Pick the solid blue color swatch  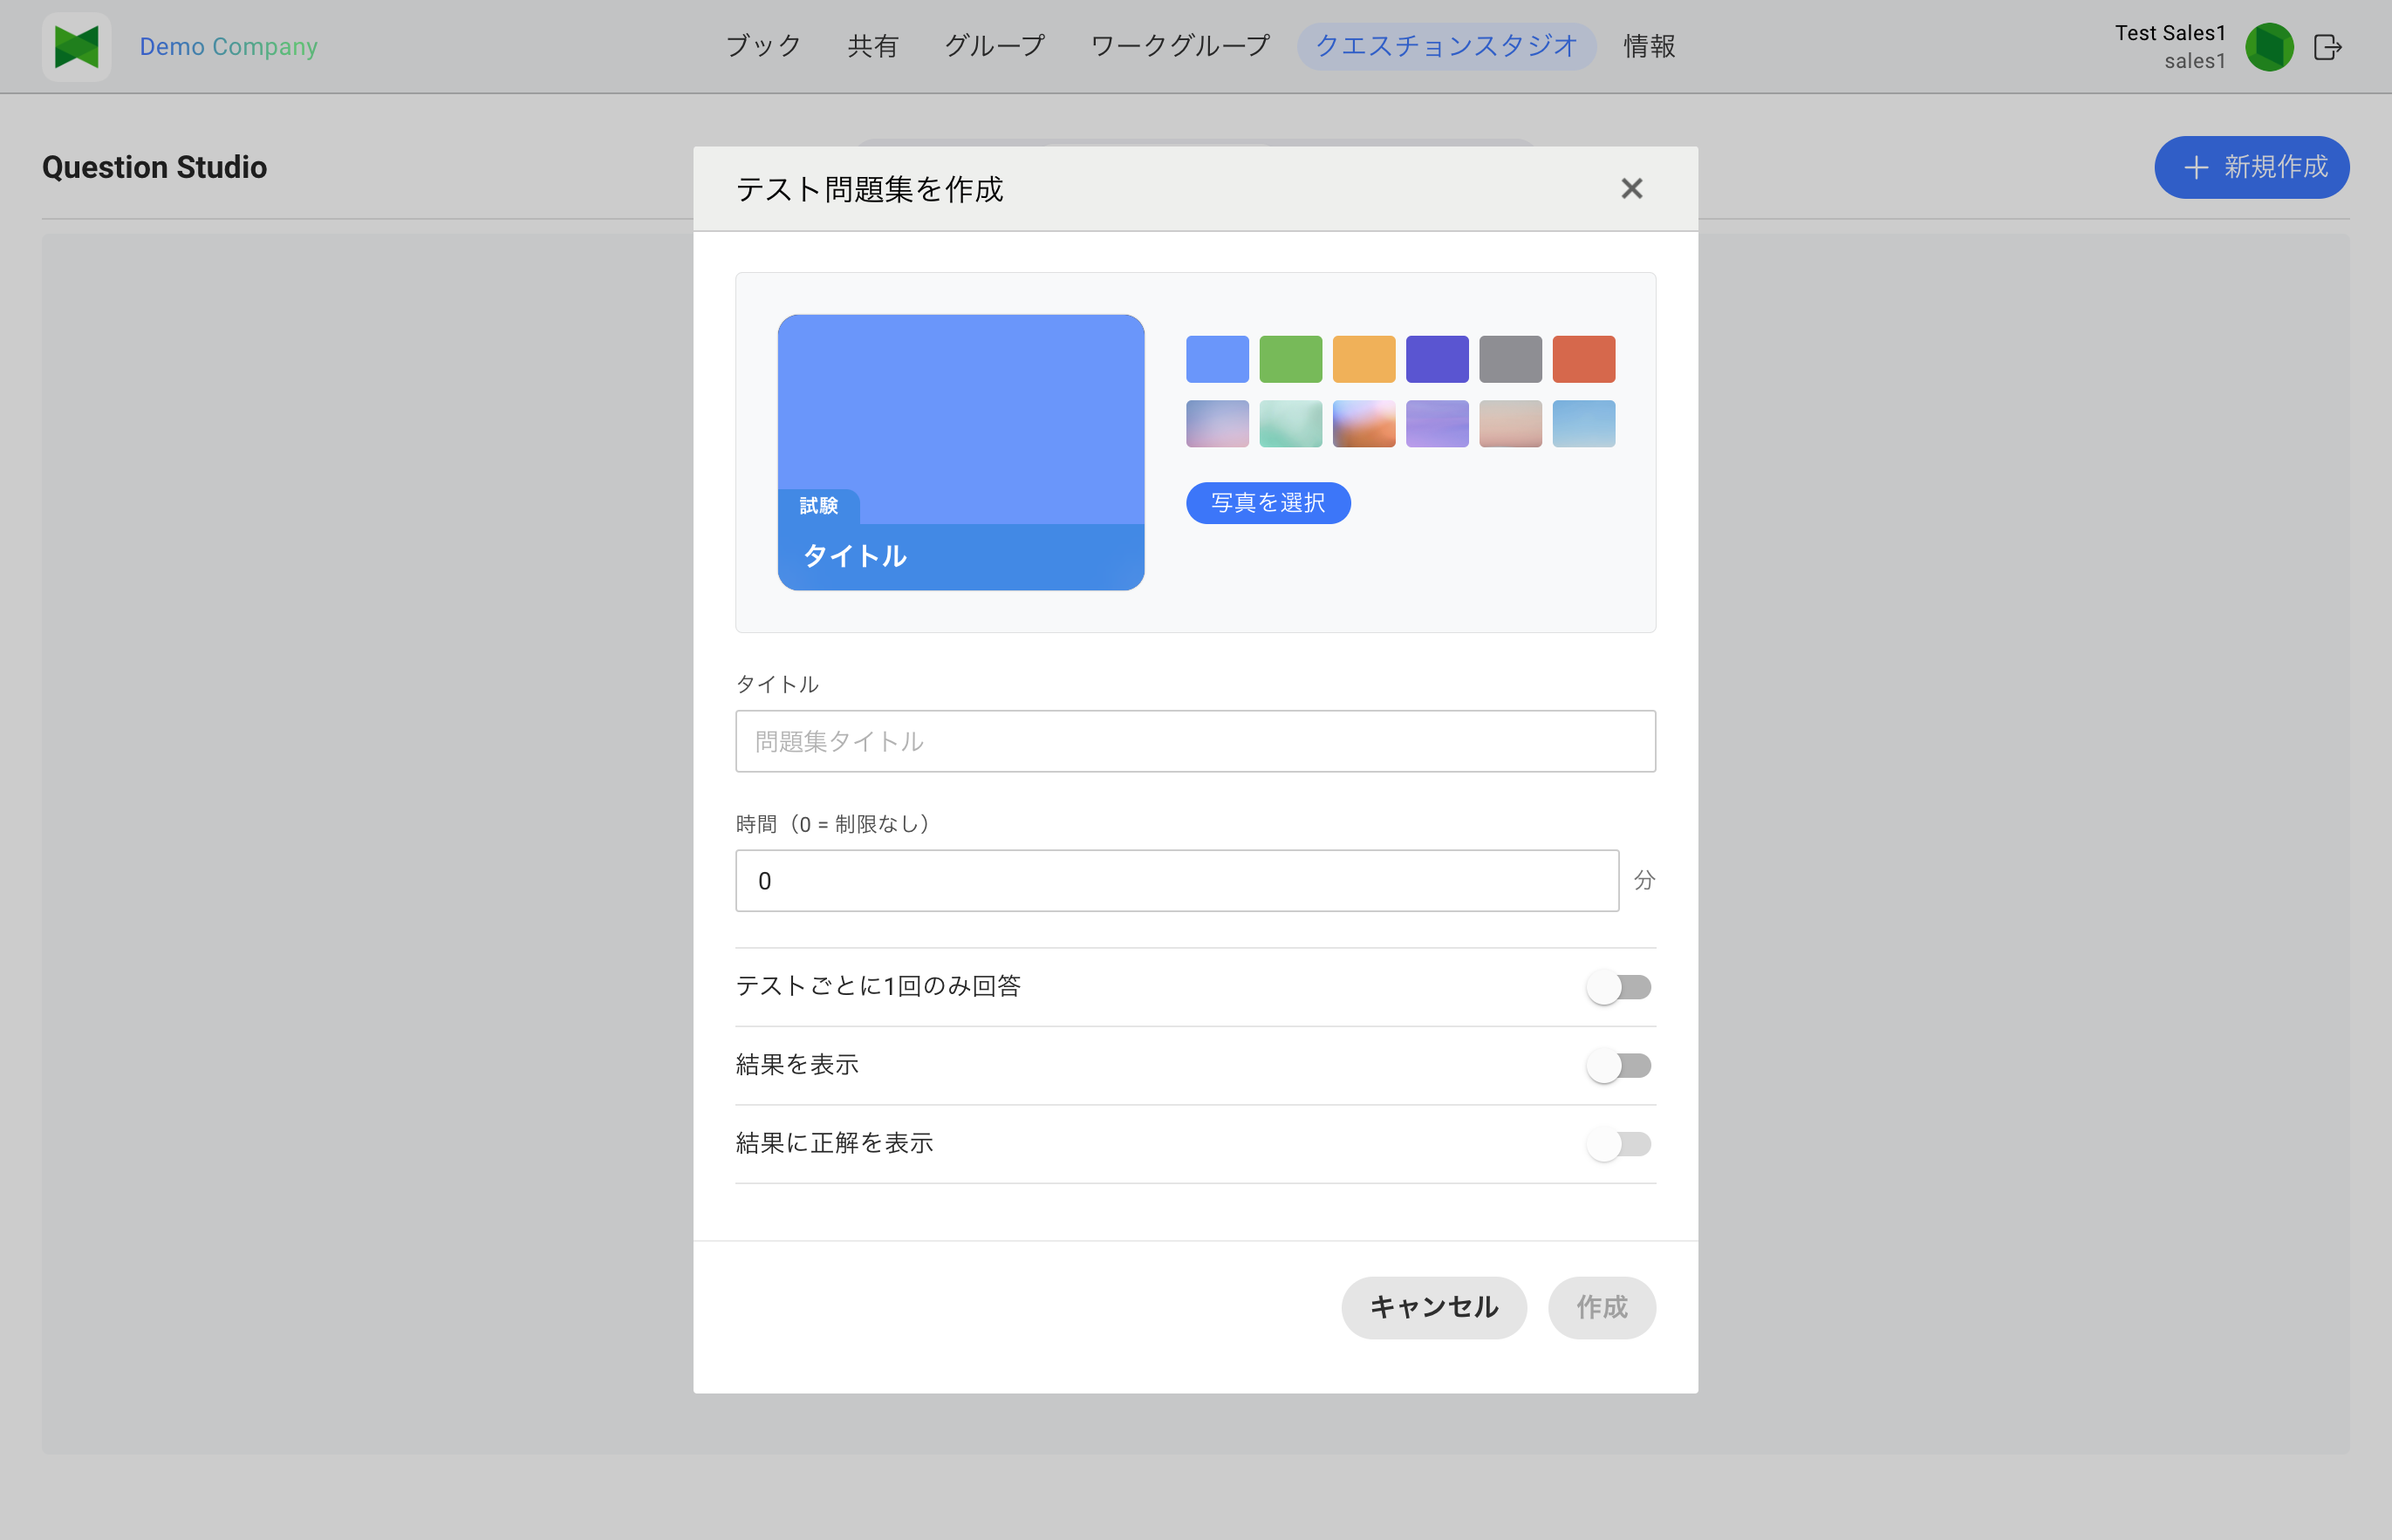pos(1218,359)
